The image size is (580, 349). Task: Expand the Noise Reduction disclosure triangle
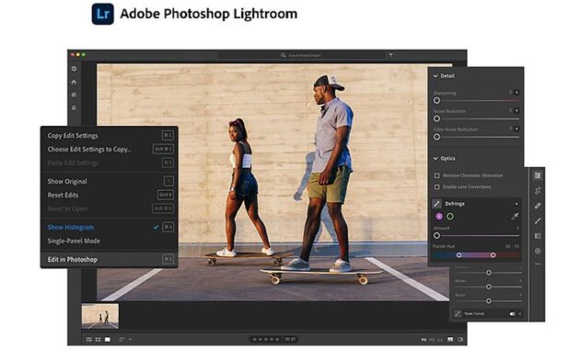coord(516,110)
